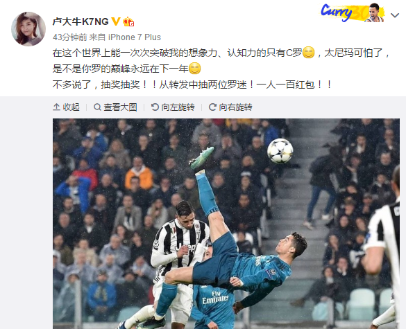
Task: Click the orange verified V badge
Action: pyautogui.click(x=116, y=21)
